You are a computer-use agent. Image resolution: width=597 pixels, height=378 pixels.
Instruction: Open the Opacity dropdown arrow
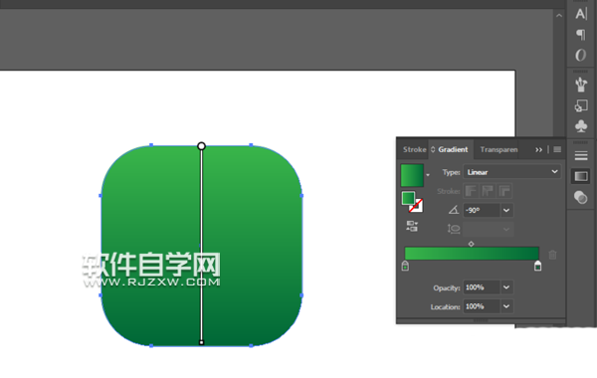click(x=506, y=287)
